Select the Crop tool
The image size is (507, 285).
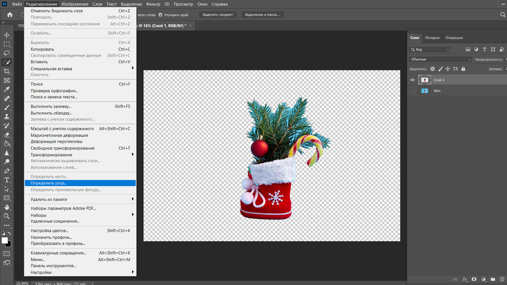click(x=7, y=71)
